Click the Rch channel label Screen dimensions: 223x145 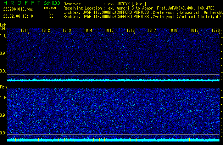pos(4,87)
